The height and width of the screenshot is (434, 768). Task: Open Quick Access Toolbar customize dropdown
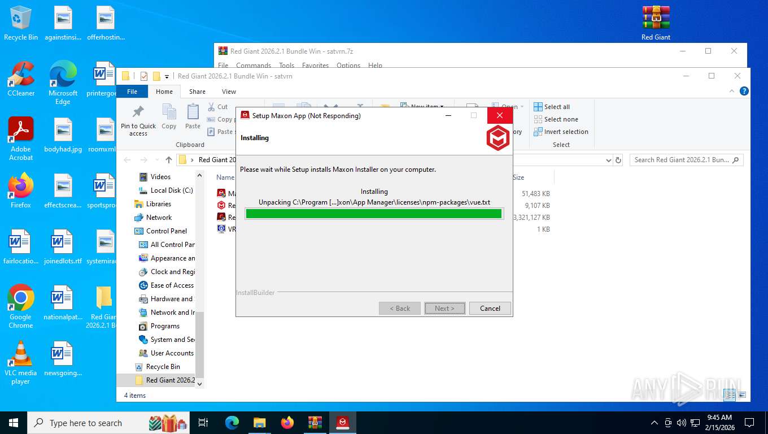click(167, 76)
